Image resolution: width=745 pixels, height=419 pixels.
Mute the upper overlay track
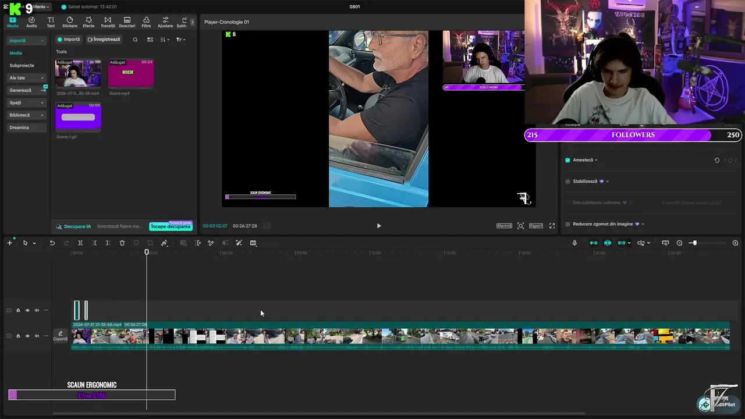[x=37, y=310]
